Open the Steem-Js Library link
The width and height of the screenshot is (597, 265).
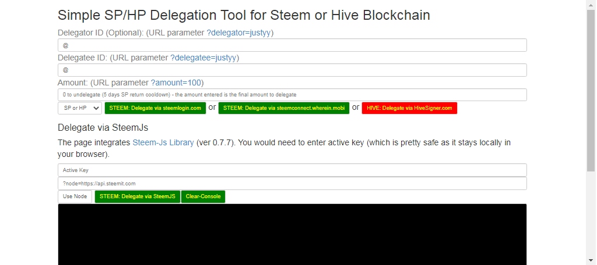pyautogui.click(x=163, y=143)
